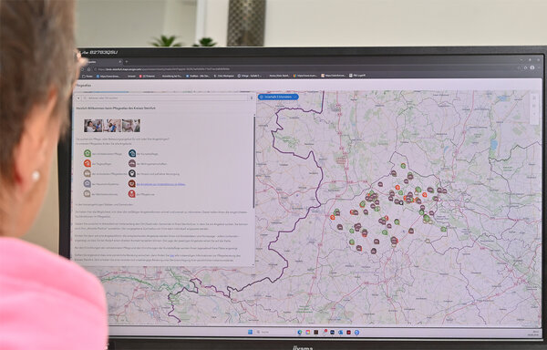The image size is (547, 350).
Task: Open the browser profile avatar icon
Action: pos(532,67)
